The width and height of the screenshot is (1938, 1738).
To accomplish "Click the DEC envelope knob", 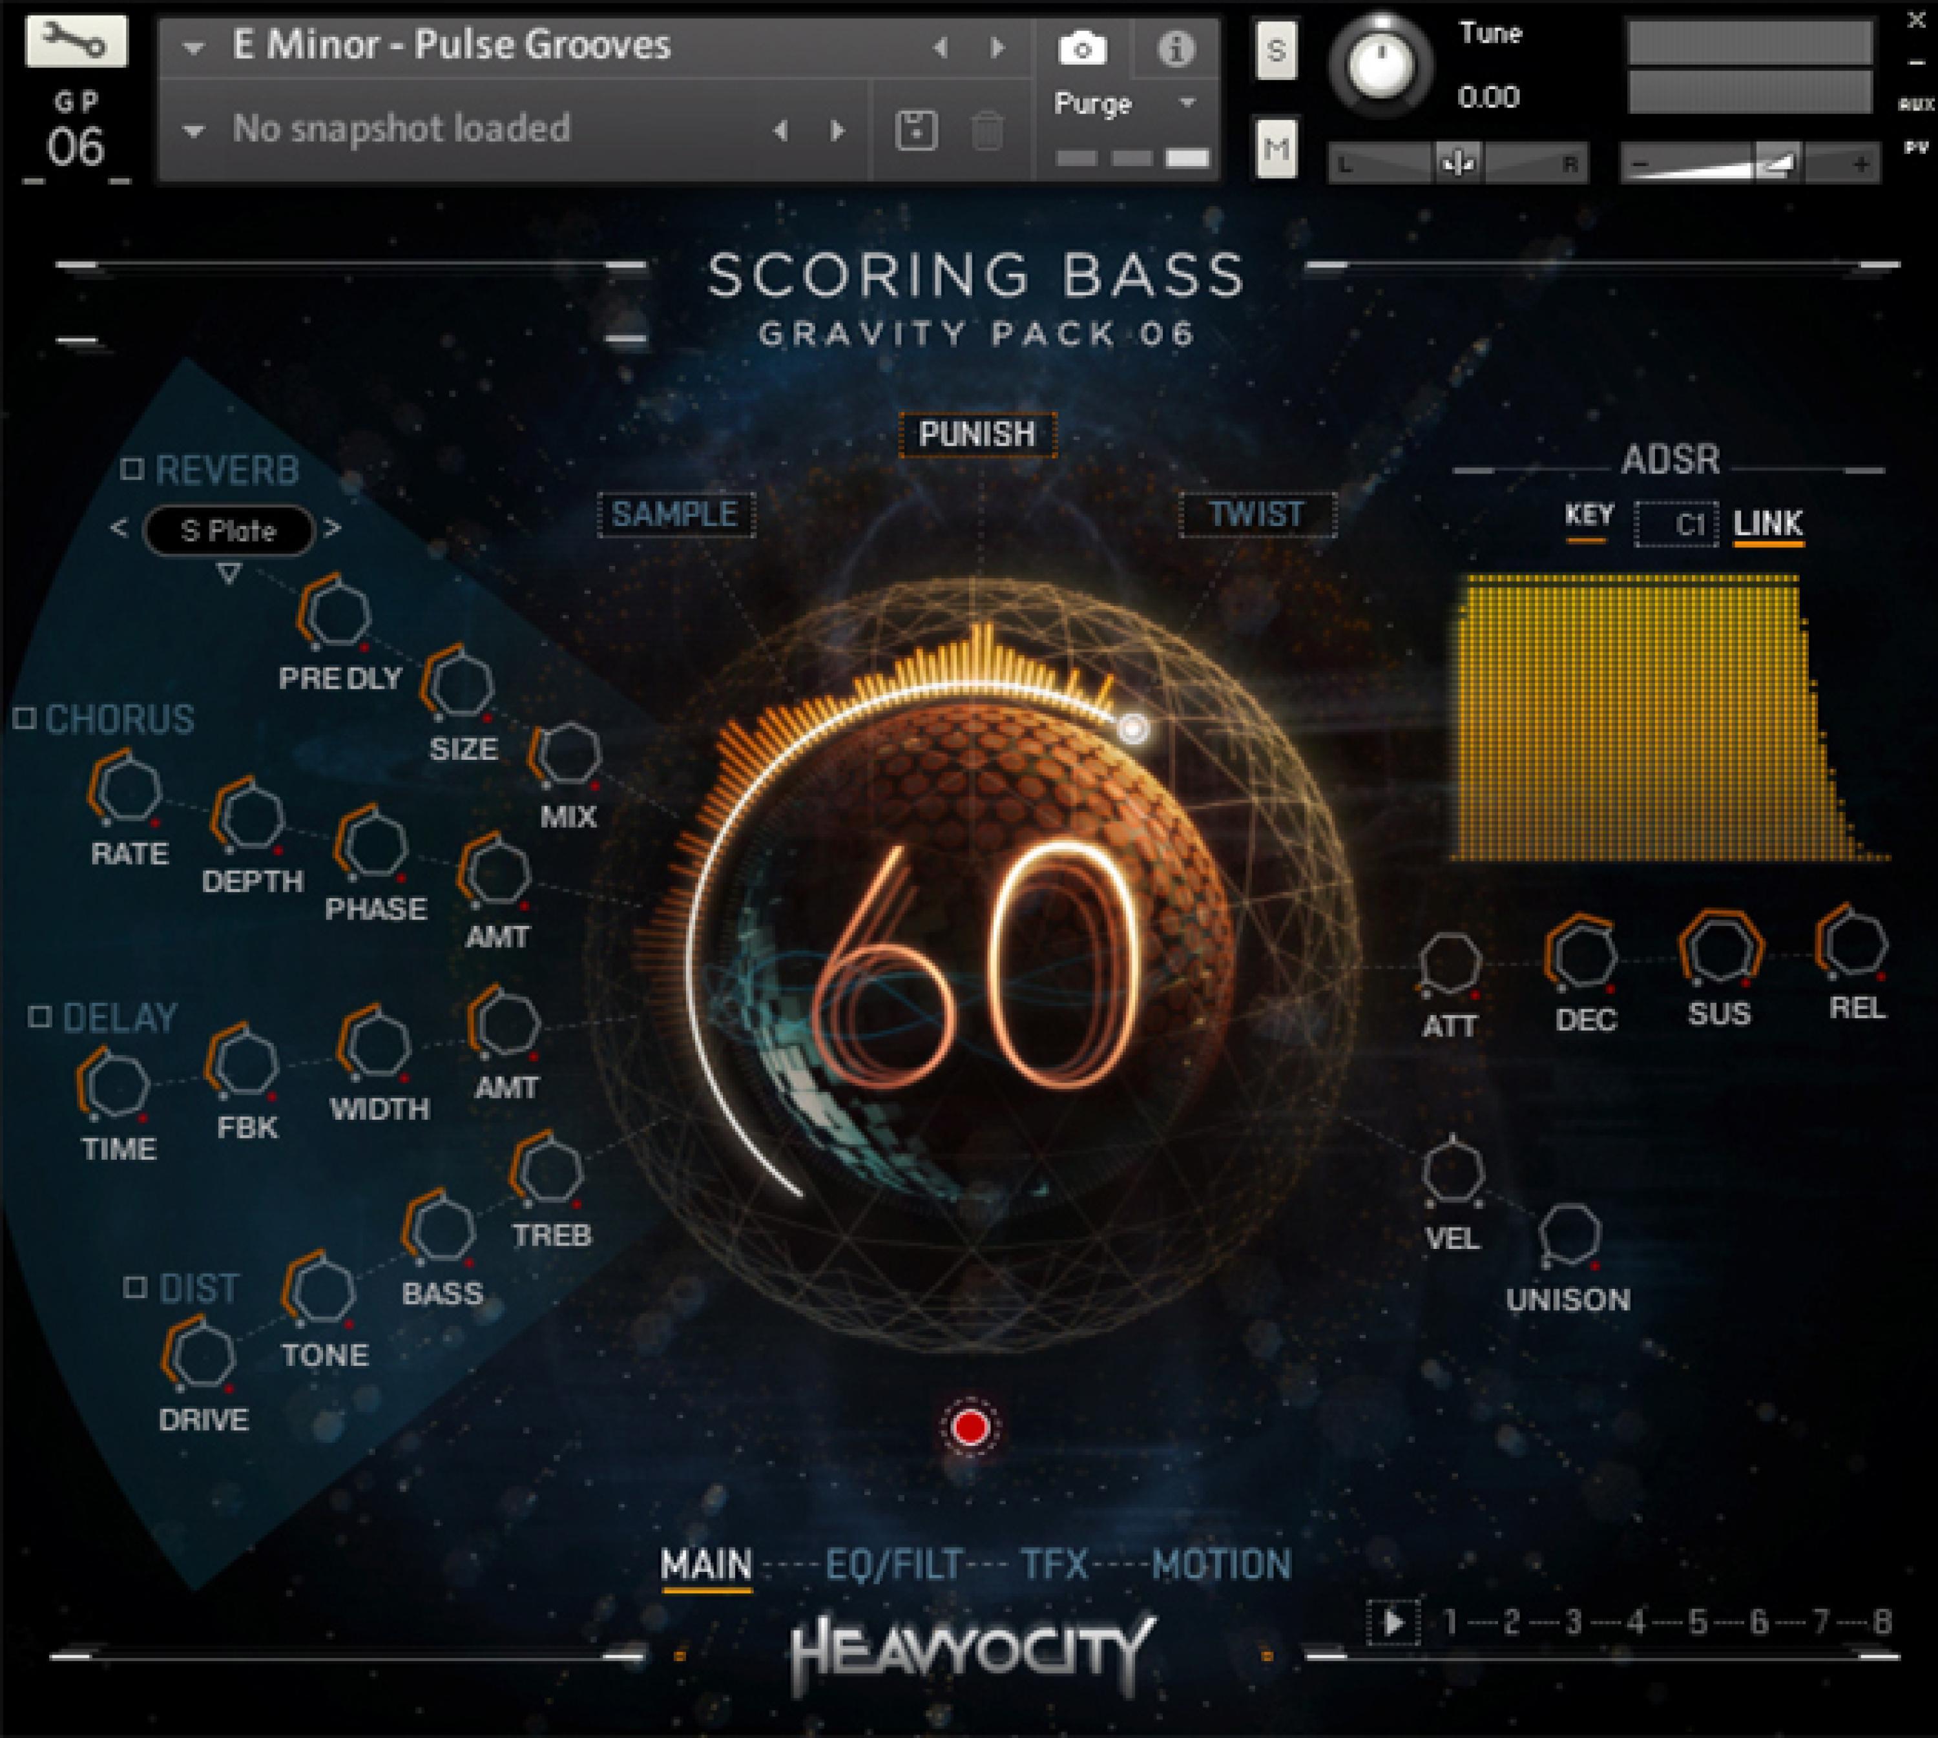I will pyautogui.click(x=1582, y=953).
